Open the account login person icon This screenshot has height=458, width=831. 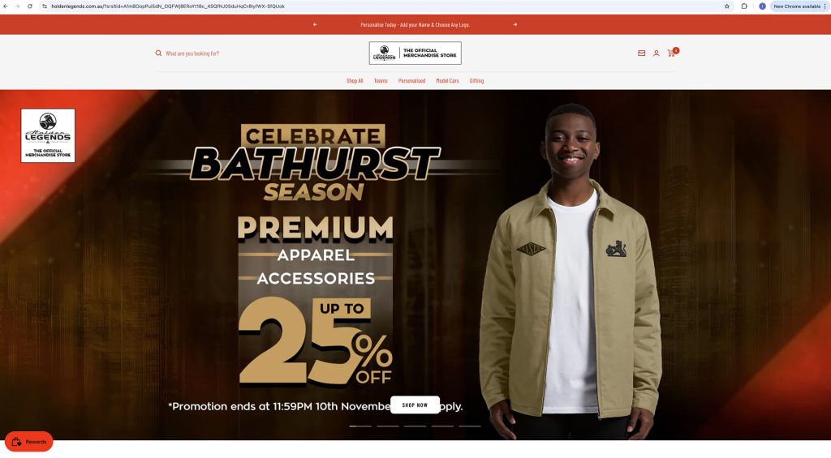tap(656, 54)
